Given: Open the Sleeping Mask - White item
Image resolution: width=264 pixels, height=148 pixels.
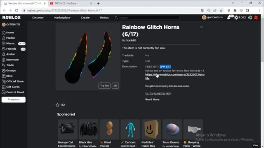Looking at the screenshot, I should point(193,129).
